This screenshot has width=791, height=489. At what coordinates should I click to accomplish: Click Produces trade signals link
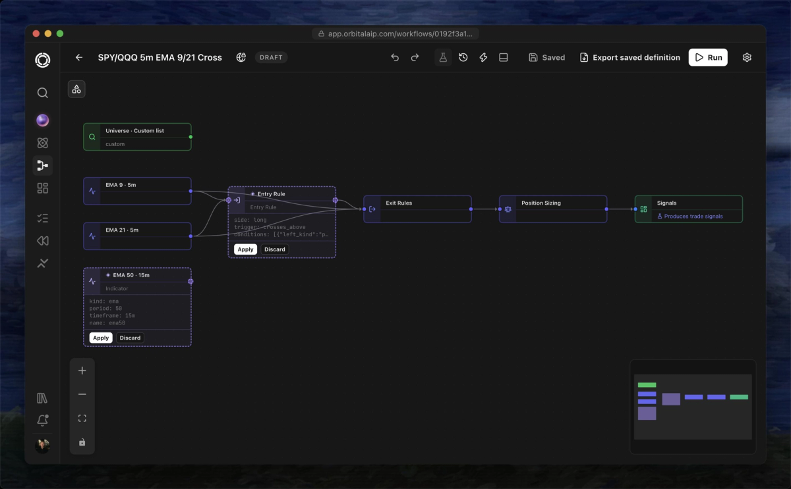click(689, 216)
